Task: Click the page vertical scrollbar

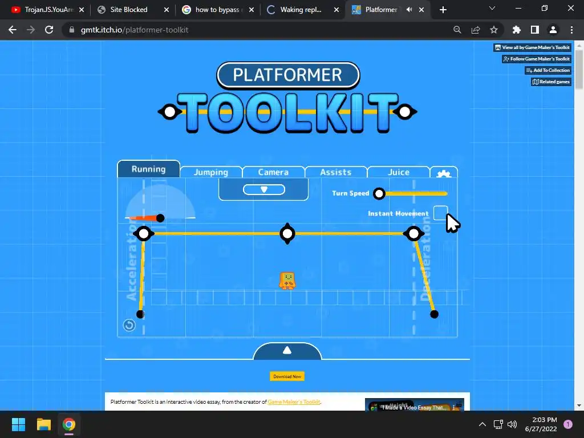Action: 579,69
